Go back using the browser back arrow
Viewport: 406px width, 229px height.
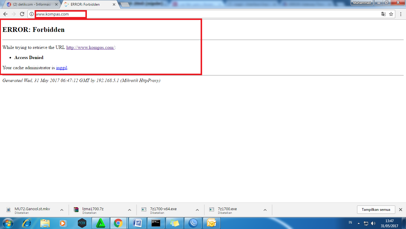pyautogui.click(x=5, y=14)
